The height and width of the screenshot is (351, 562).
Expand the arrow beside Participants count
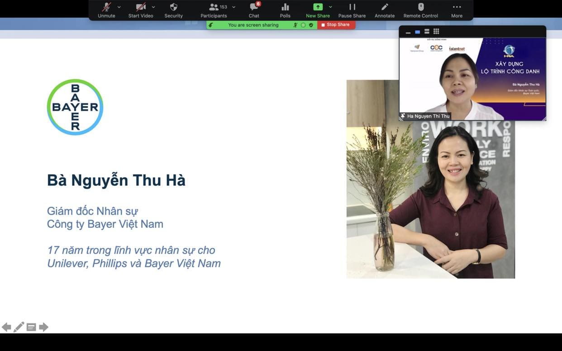[233, 7]
